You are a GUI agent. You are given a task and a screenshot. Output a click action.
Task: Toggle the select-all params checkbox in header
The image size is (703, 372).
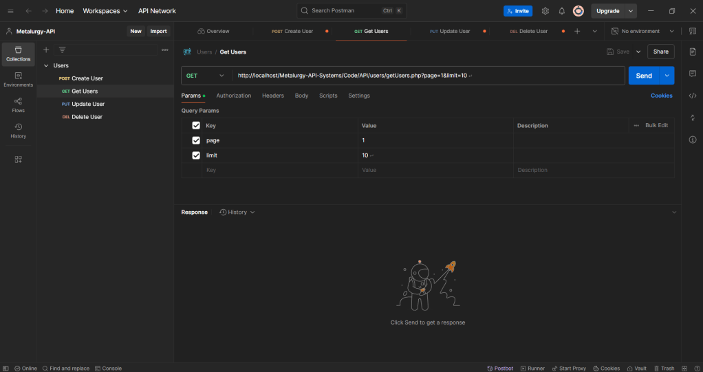pos(196,125)
